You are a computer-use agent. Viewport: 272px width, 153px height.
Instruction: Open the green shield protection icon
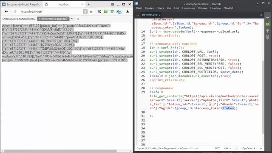(112, 11)
